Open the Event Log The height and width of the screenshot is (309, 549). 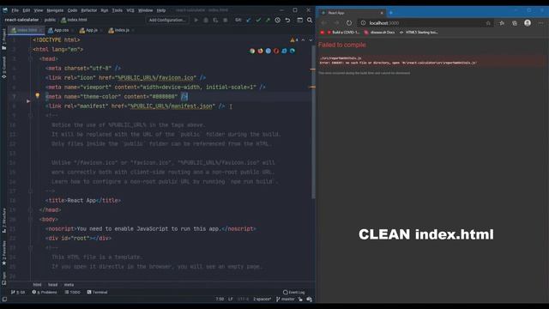pyautogui.click(x=293, y=292)
